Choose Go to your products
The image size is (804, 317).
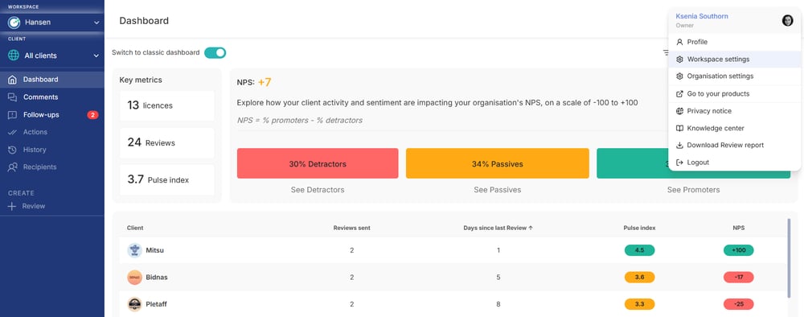click(x=734, y=94)
